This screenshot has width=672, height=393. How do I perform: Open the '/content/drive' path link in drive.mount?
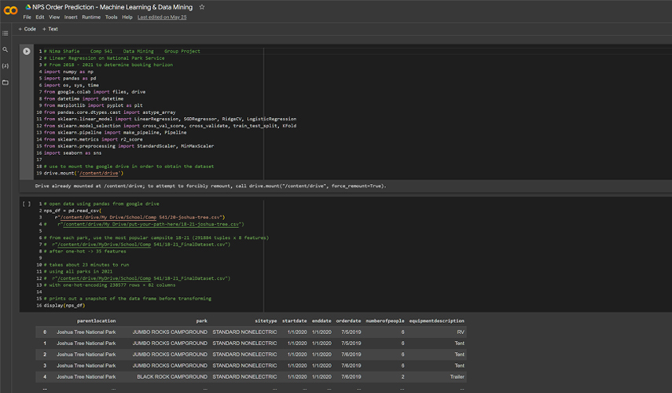[100, 173]
